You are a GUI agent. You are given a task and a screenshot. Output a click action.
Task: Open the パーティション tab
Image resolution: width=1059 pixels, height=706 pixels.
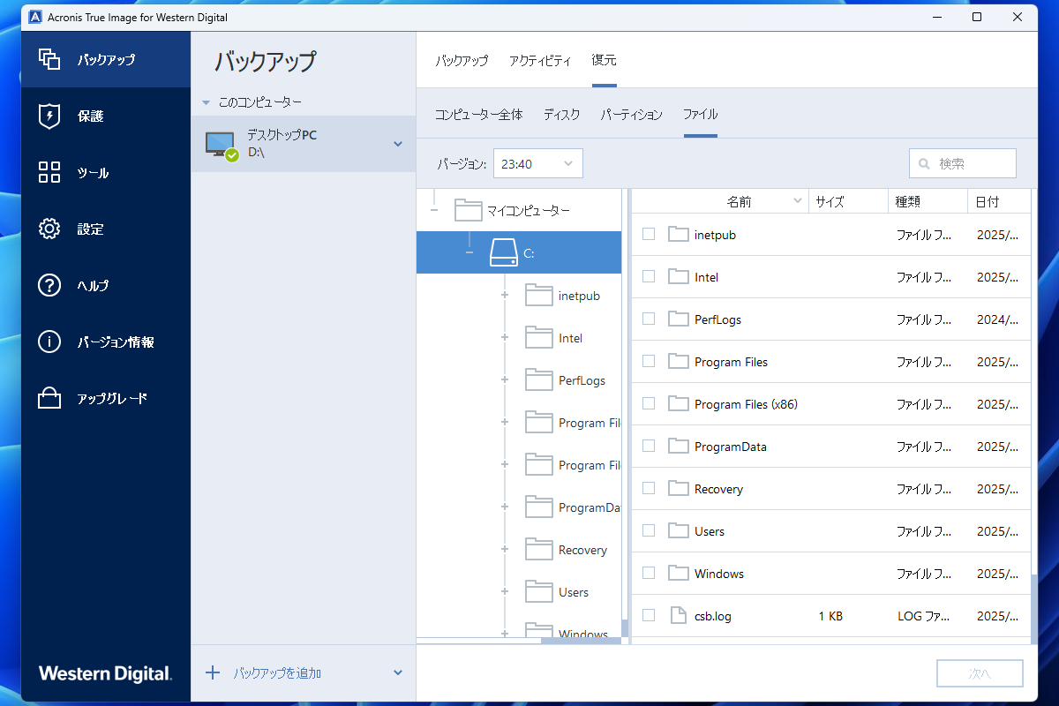631,114
